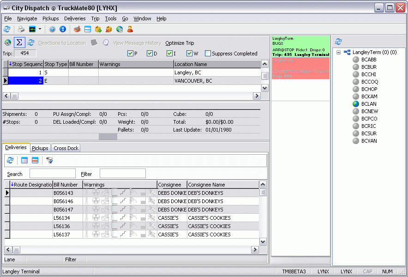Click the orange user person toolbar icon
Viewport: 408px width, 277px height.
130,29
